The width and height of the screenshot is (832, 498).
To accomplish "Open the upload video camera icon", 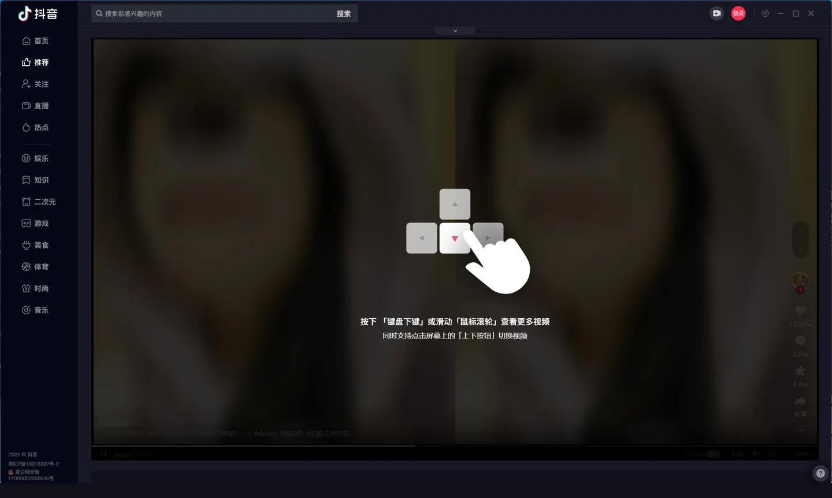I will [x=716, y=13].
